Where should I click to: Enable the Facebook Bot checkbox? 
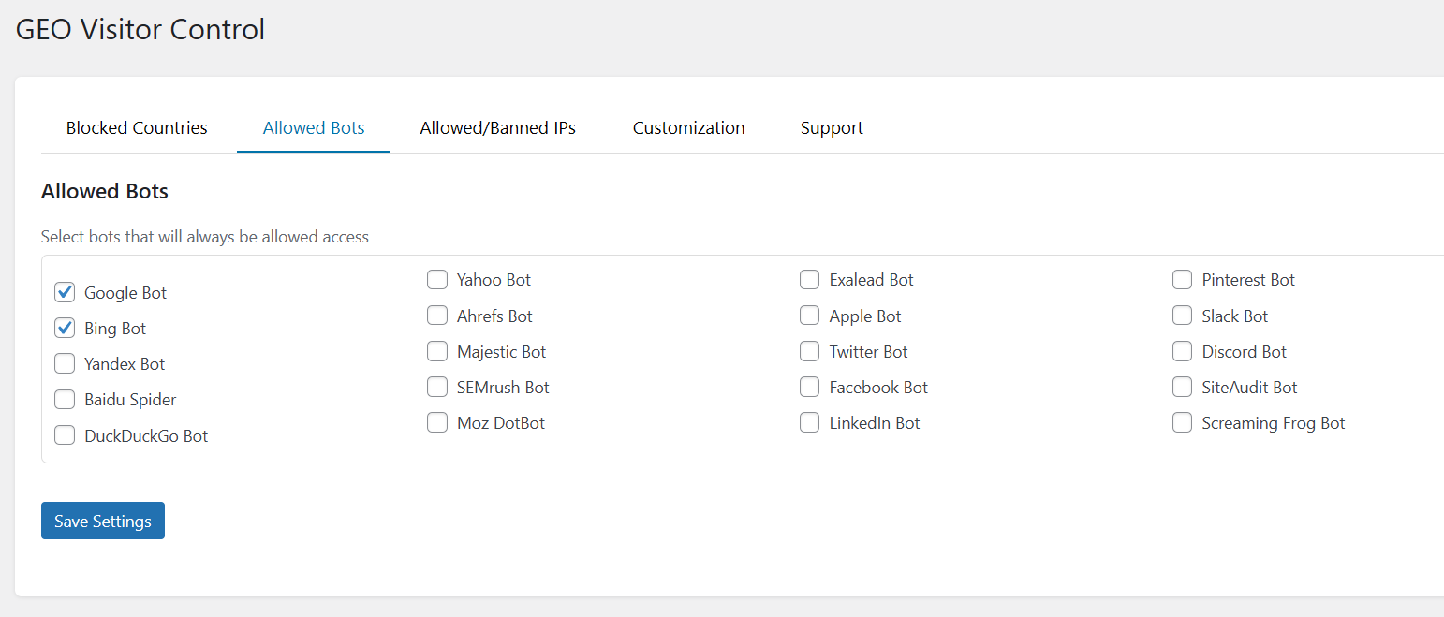810,387
